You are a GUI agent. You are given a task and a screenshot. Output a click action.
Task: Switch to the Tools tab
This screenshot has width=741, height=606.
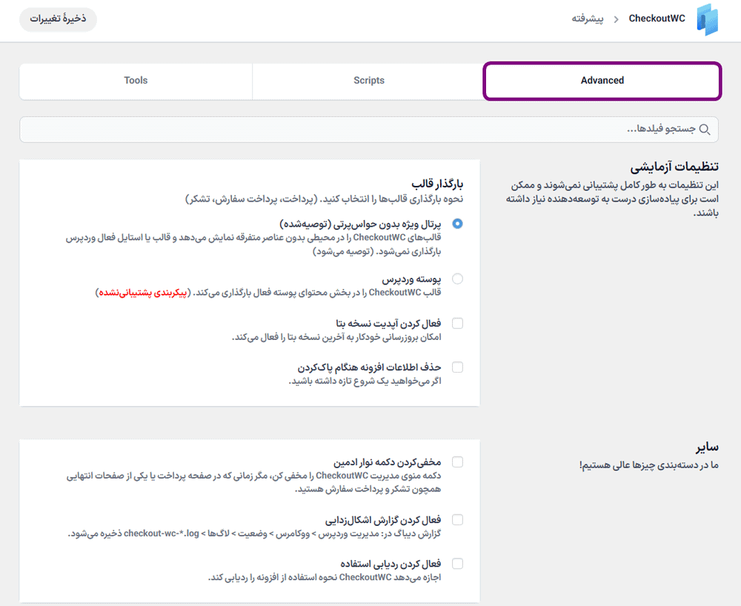click(x=136, y=81)
